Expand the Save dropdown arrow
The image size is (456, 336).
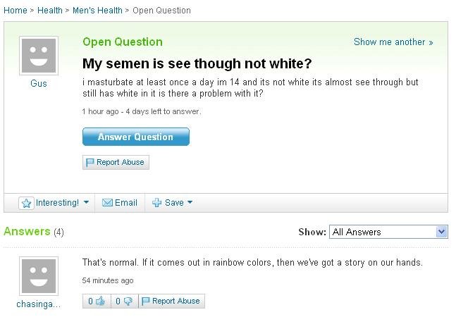point(190,202)
